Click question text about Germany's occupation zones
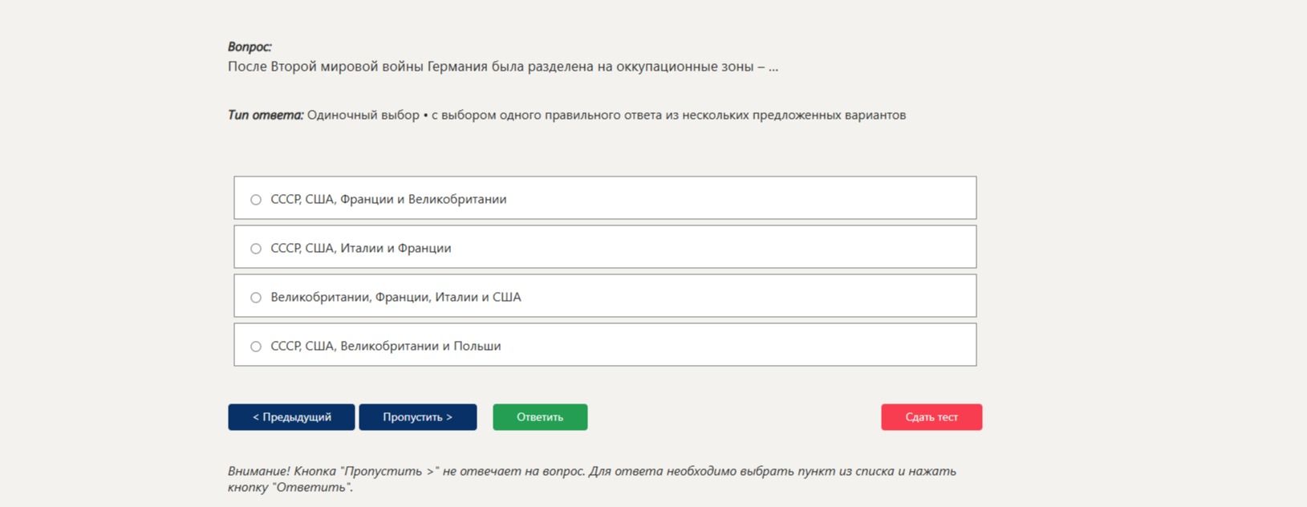 point(503,67)
